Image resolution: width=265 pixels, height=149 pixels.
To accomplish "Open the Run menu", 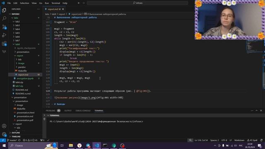I will (47, 3).
